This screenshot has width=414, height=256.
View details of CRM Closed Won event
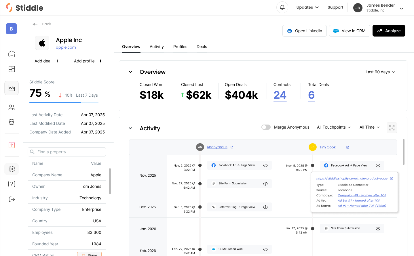[x=265, y=249]
